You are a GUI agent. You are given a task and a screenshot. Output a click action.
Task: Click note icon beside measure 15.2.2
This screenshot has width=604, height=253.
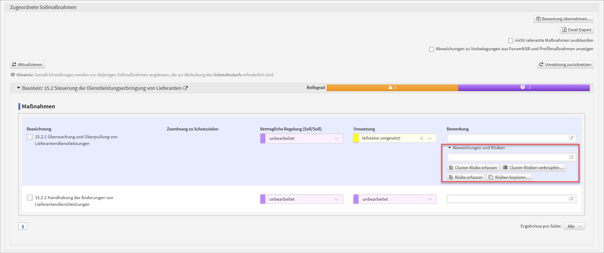click(x=30, y=198)
